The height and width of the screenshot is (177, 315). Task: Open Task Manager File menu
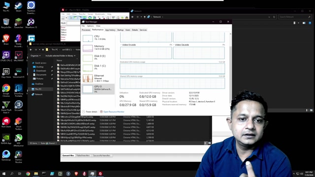(83, 26)
